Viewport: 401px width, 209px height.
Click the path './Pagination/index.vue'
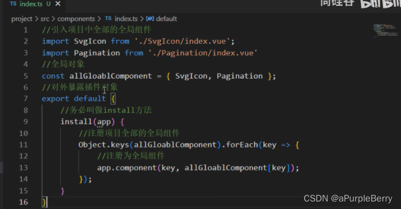coord(203,53)
